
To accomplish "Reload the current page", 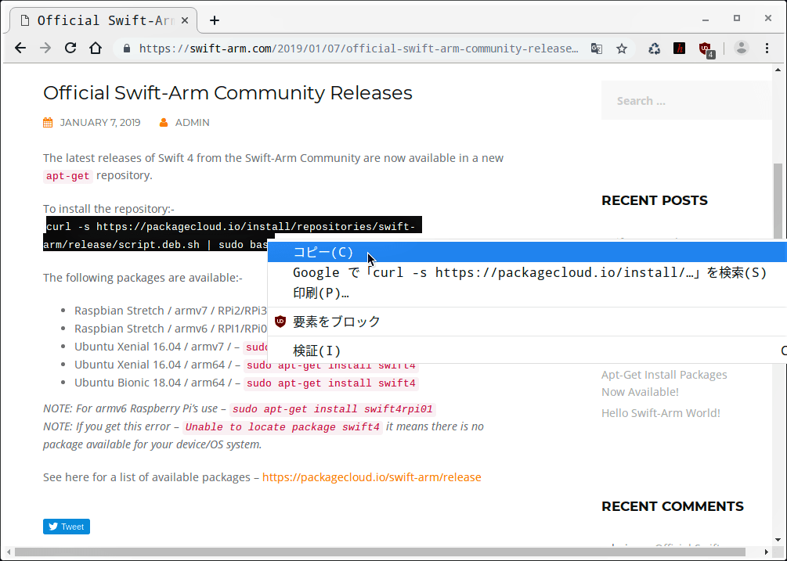I will click(x=70, y=49).
